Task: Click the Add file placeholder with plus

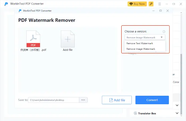Action: click(x=67, y=39)
